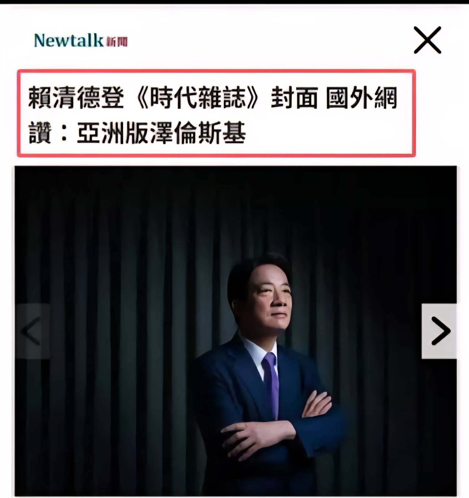The height and width of the screenshot is (498, 469).
Task: Go back to the previous carousel photo
Action: coord(33,331)
